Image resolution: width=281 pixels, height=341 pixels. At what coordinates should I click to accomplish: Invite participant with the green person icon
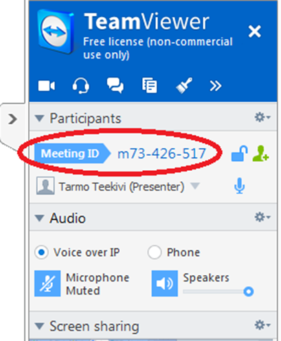[x=260, y=153]
